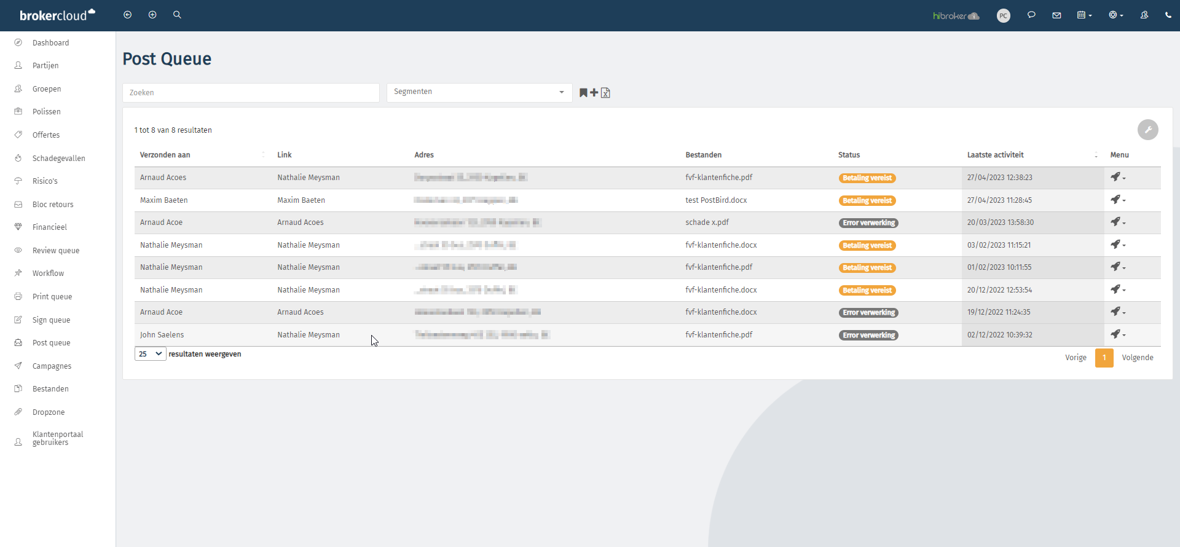Go to Bloc retours in sidebar

(53, 205)
